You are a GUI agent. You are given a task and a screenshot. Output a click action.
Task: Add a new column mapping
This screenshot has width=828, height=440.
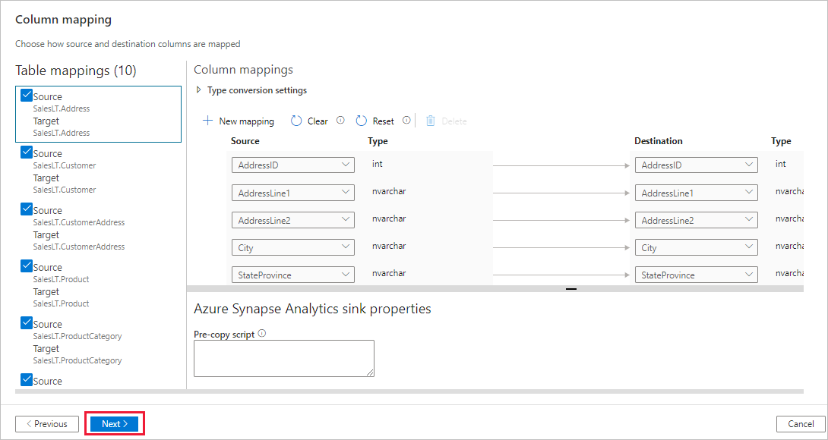pos(238,120)
